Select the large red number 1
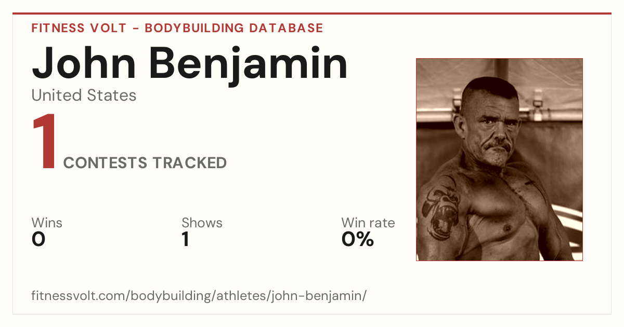Viewport: 624px width, 327px height. tap(44, 143)
